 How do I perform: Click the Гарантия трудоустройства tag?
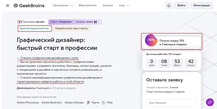click(34, 28)
